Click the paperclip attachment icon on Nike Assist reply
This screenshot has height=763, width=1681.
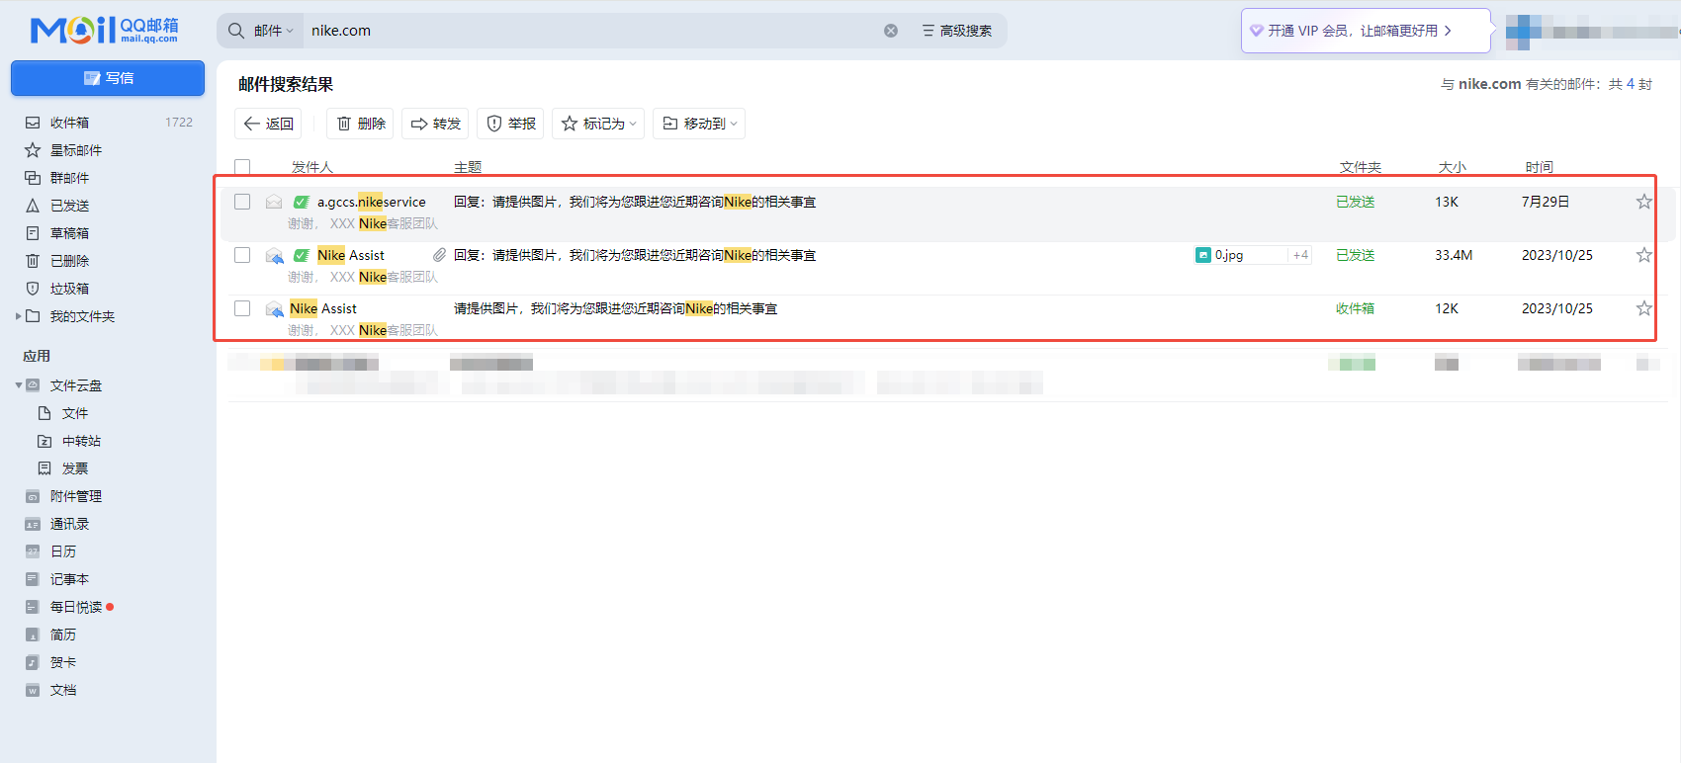tap(439, 255)
